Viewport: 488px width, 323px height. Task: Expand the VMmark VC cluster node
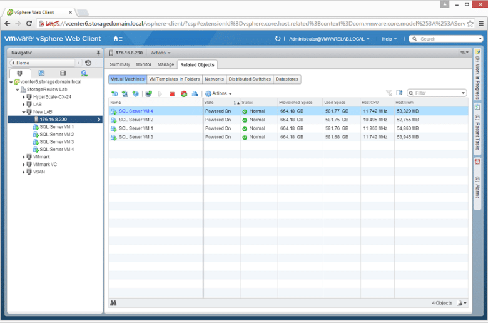click(23, 165)
